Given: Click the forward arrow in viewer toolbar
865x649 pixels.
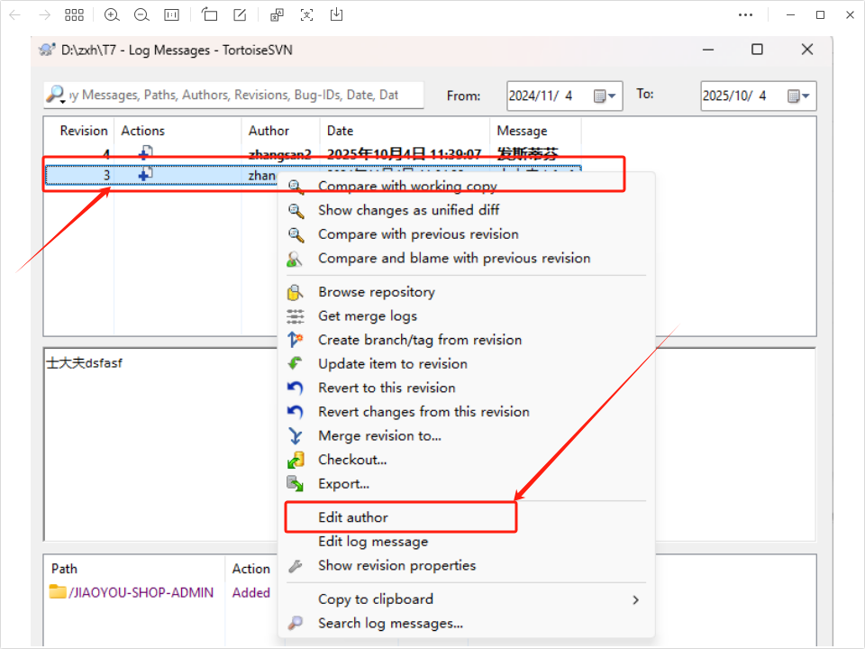Looking at the screenshot, I should pos(44,15).
